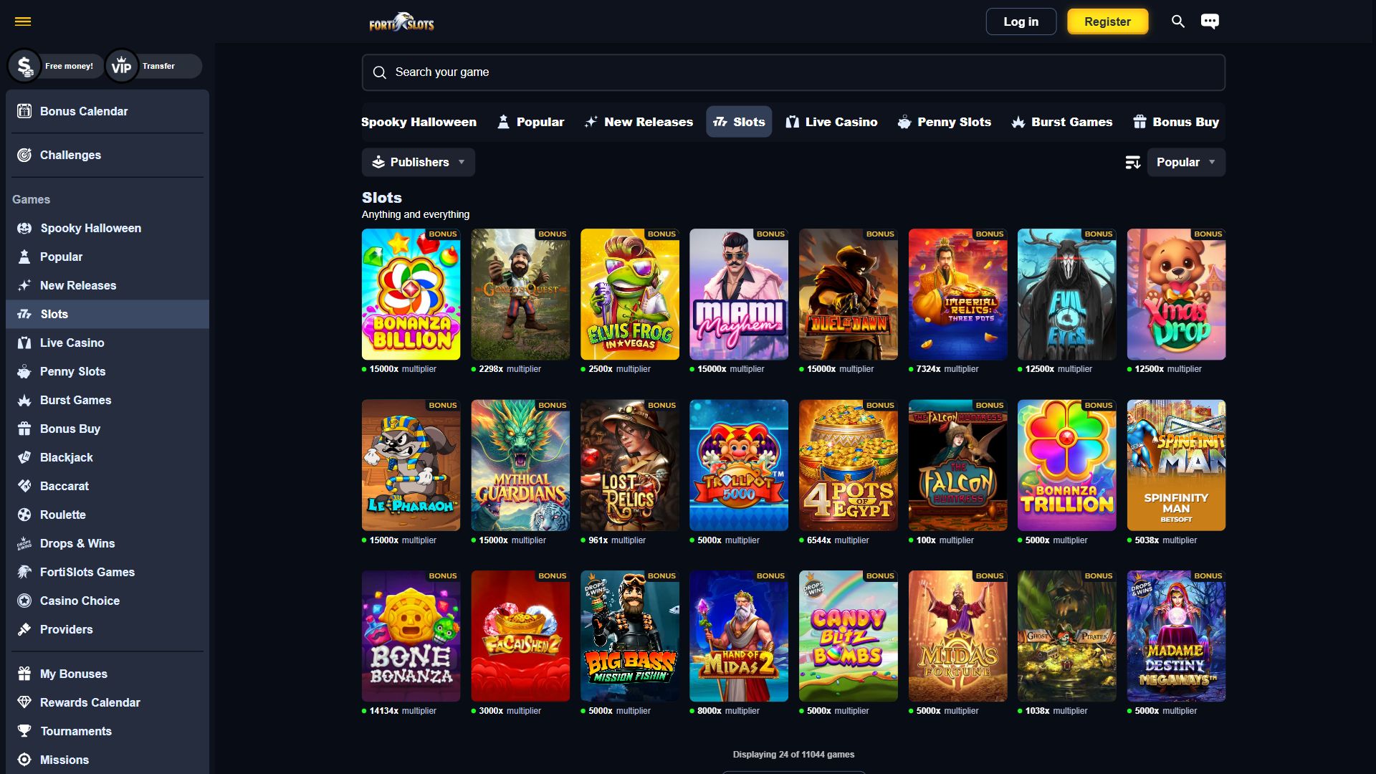Open the Mythical Guardians thumbnail

520,466
